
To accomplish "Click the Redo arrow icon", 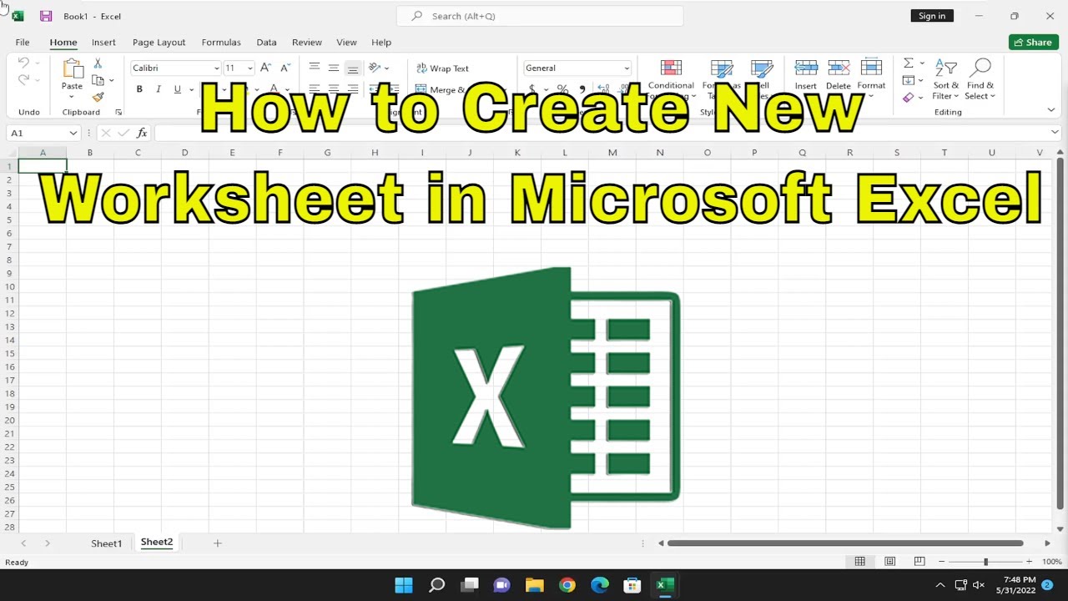I will pyautogui.click(x=23, y=80).
